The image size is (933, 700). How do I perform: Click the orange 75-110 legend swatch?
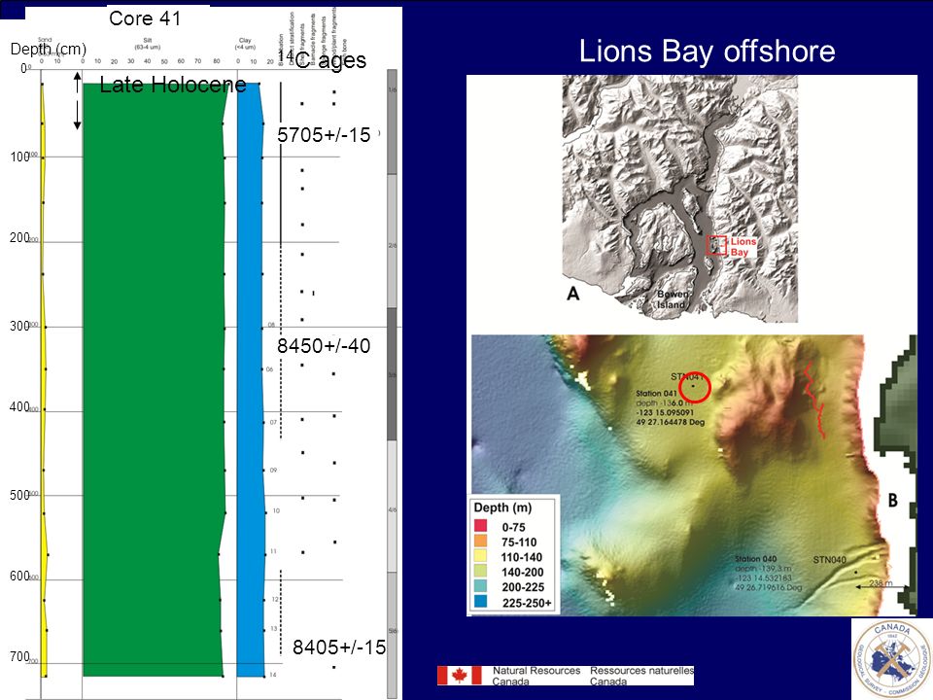pos(480,541)
